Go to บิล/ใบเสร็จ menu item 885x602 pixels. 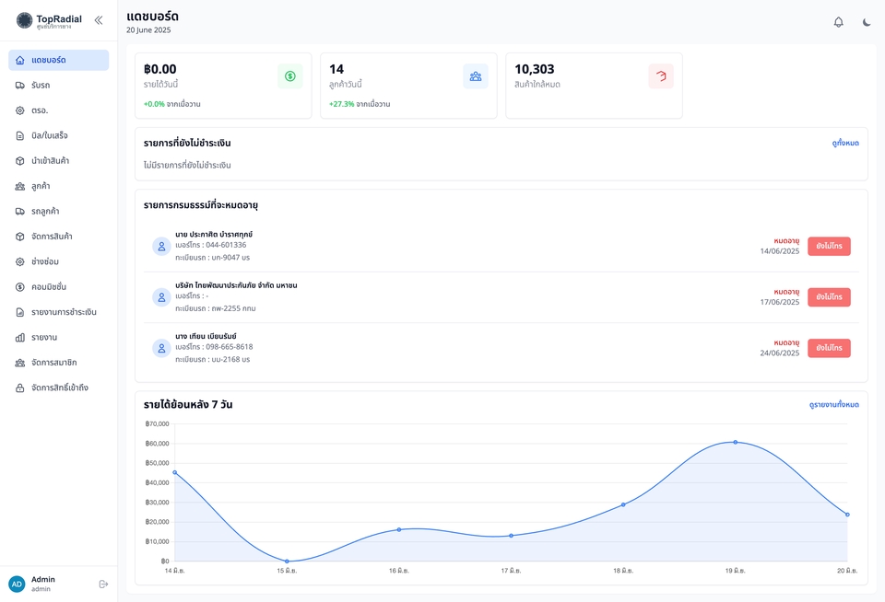tap(49, 135)
